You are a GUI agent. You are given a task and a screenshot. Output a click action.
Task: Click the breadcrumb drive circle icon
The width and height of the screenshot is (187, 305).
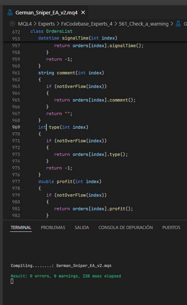(x=12, y=24)
